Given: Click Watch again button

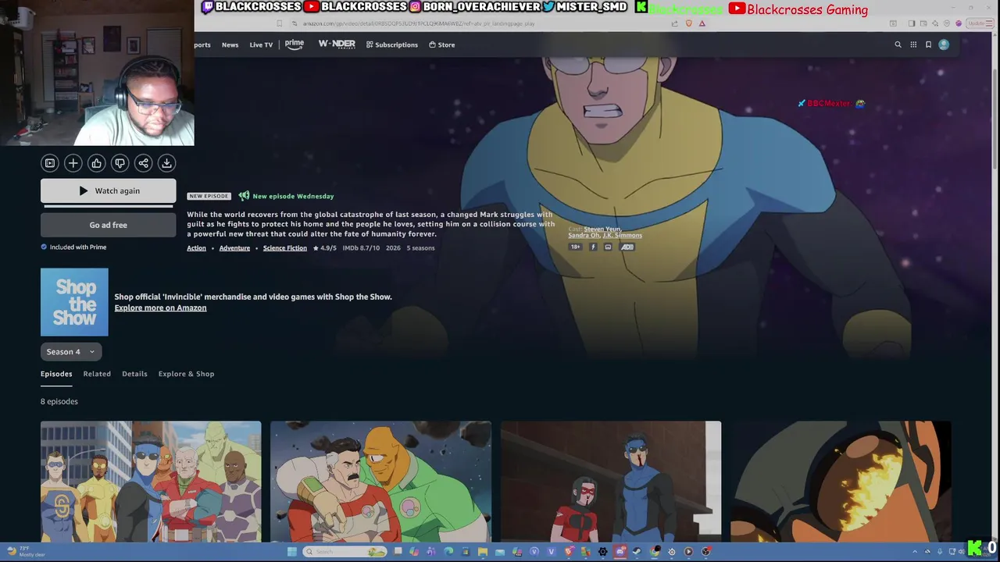Looking at the screenshot, I should (x=109, y=190).
